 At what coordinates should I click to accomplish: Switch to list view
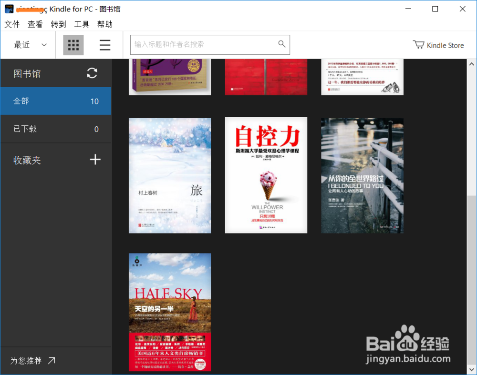[105, 45]
